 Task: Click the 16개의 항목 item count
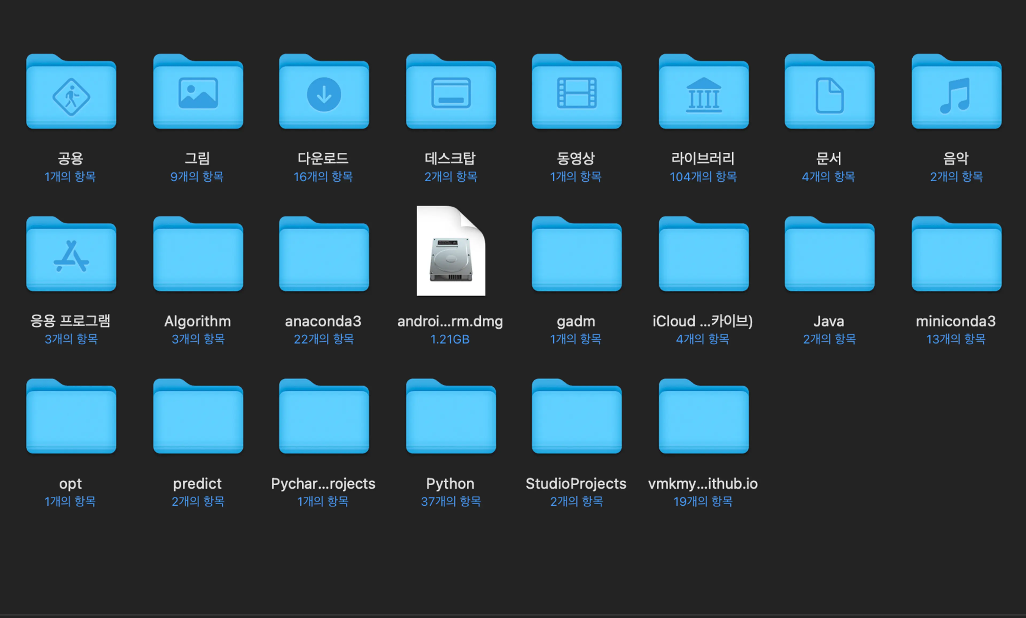tap(323, 177)
